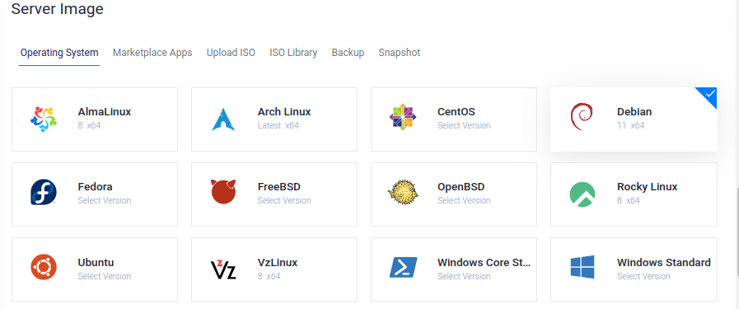Image resolution: width=739 pixels, height=309 pixels.
Task: Open the Marketplace Apps tab
Action: pos(152,52)
